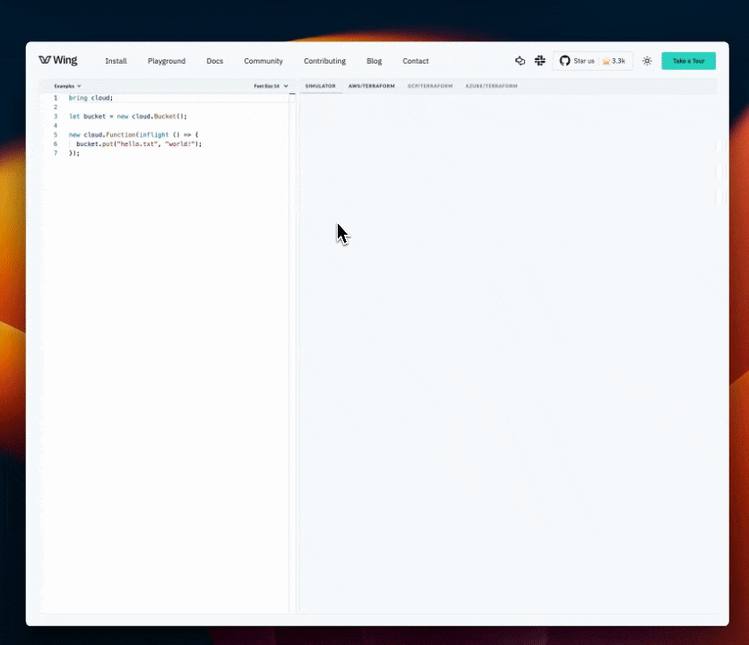Click the Wing logo

[58, 60]
